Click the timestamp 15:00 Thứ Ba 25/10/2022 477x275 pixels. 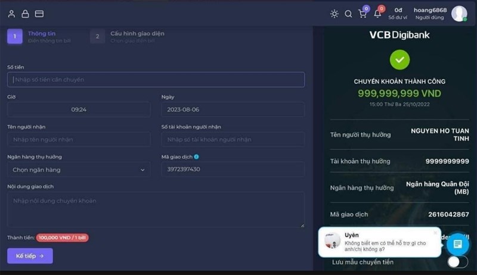(x=399, y=104)
